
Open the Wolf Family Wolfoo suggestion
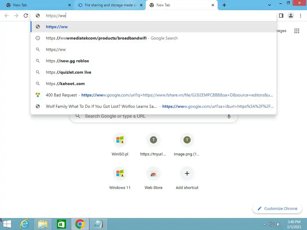[154, 106]
